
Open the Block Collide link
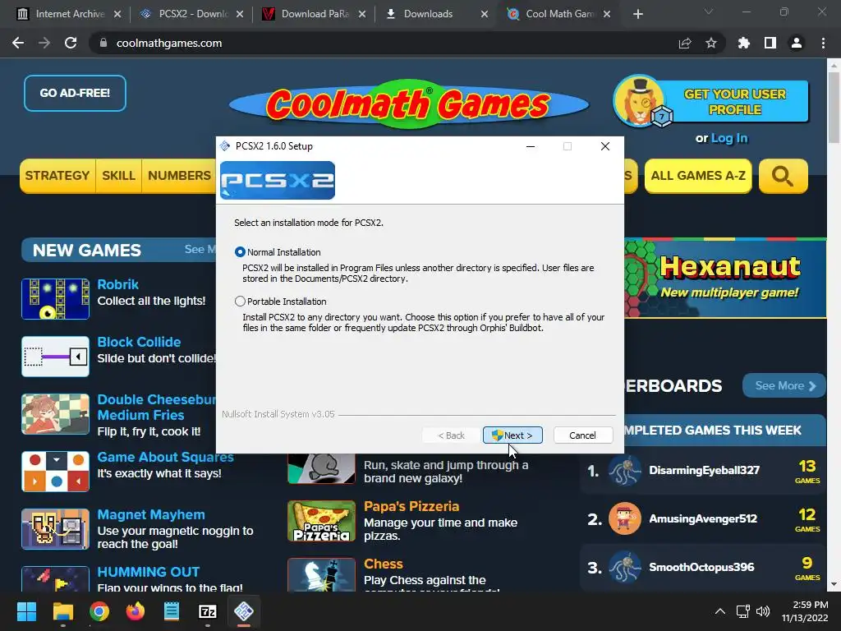click(x=139, y=342)
